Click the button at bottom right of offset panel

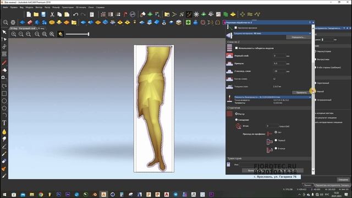pyautogui.click(x=343, y=180)
